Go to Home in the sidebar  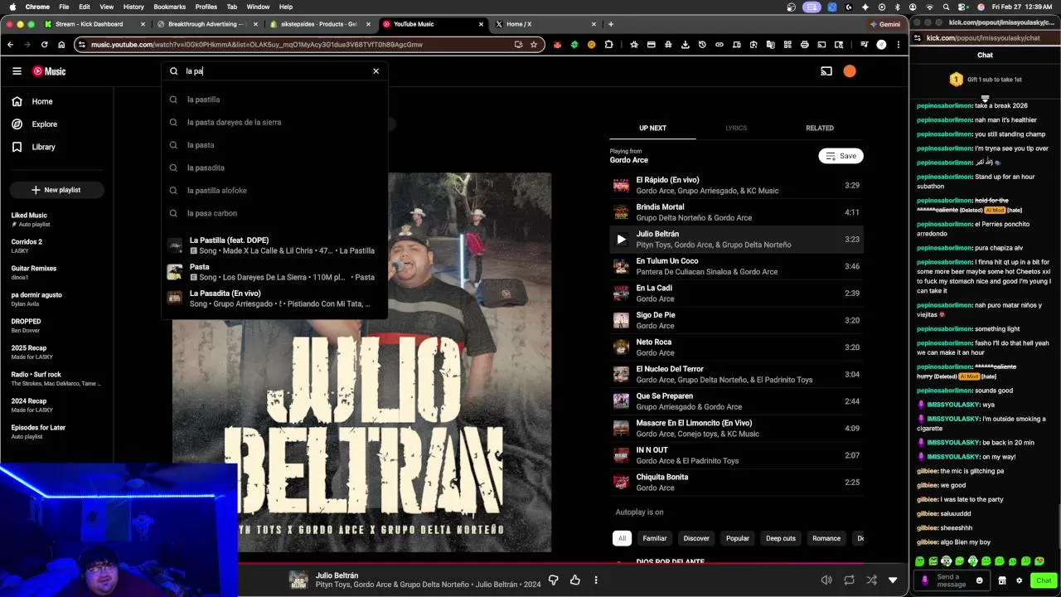pos(56,101)
